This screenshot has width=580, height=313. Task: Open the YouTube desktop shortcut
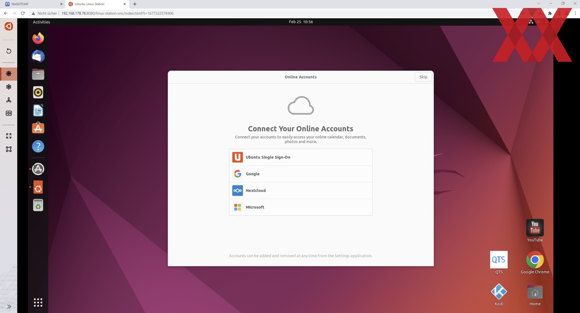pos(535,231)
